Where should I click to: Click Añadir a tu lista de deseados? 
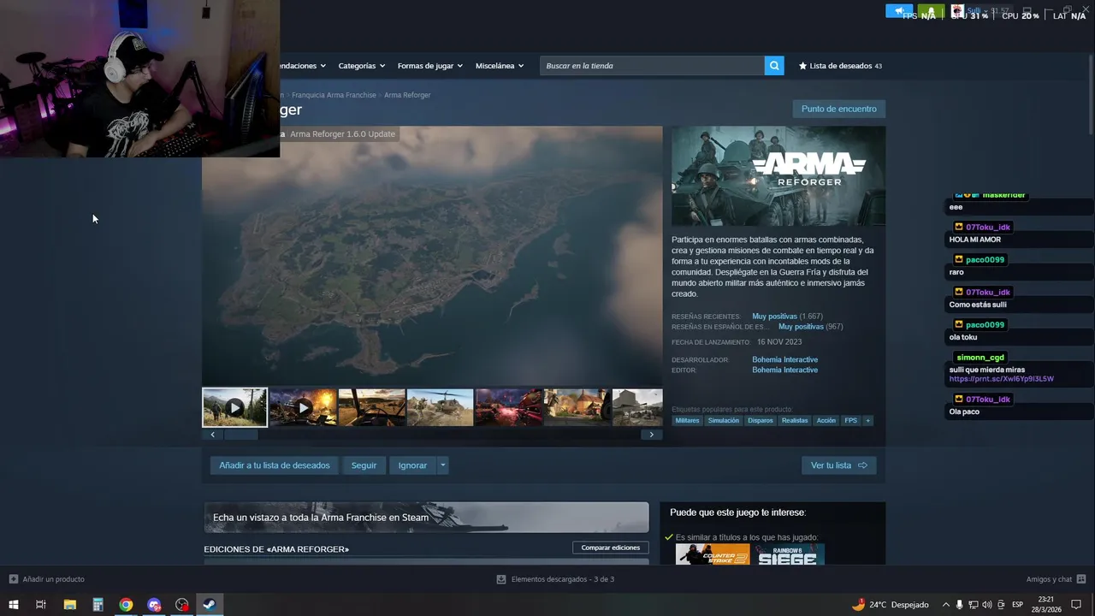[274, 465]
